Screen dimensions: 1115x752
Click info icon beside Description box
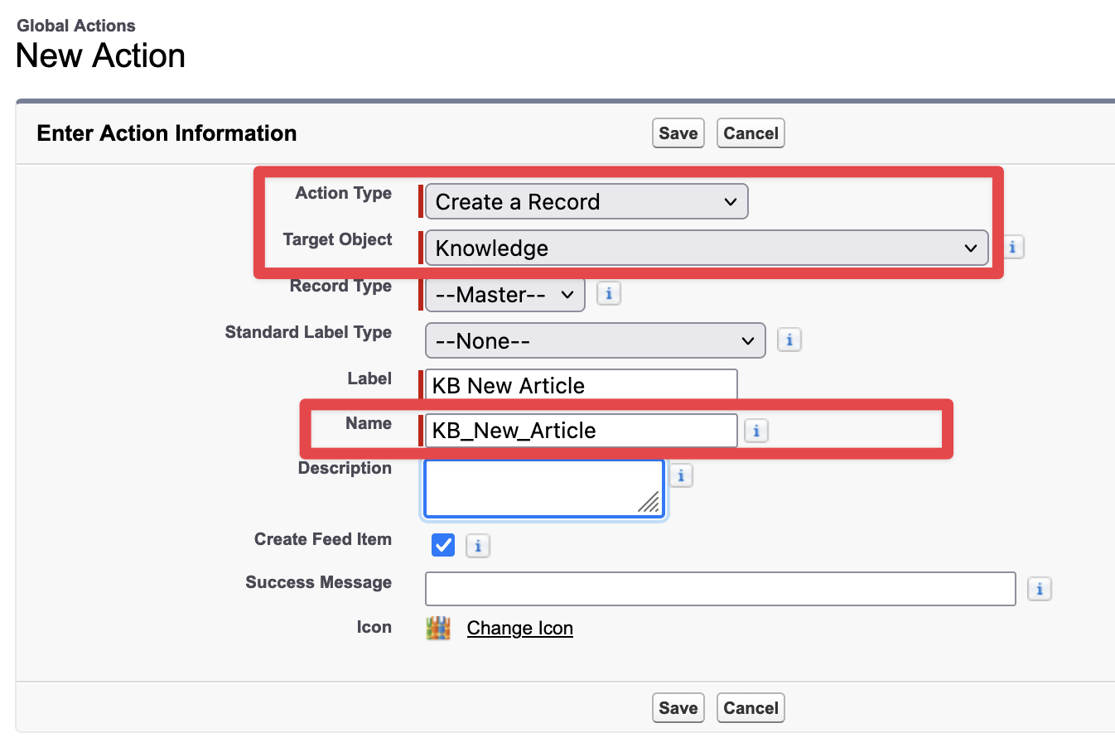coord(681,476)
